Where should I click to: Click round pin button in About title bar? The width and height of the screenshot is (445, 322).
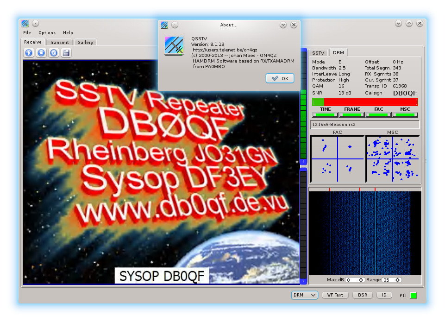point(175,25)
